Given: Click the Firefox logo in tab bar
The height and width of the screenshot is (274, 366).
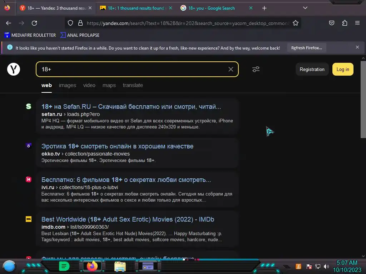Looking at the screenshot, I should pyautogui.click(x=7, y=8).
